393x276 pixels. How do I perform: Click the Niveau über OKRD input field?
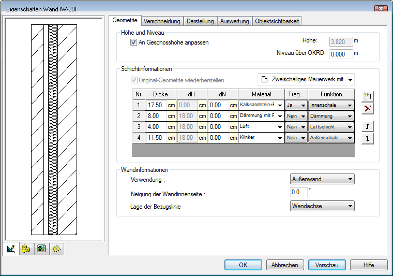point(341,54)
